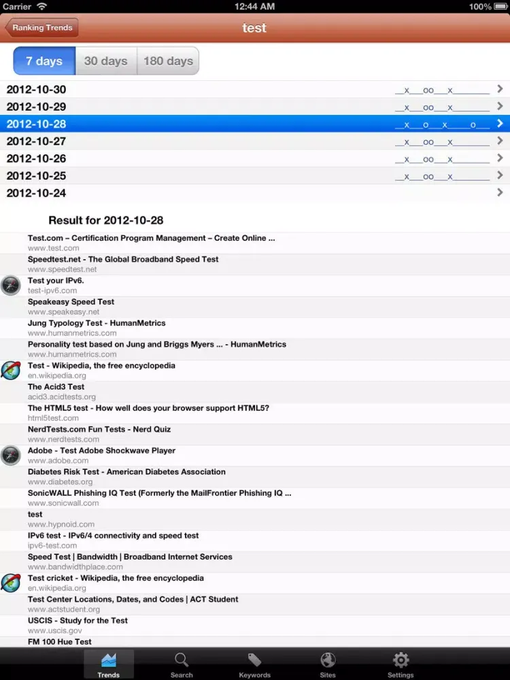Tap the battery indicator in status bar
This screenshot has height=680, width=510.
pos(501,7)
